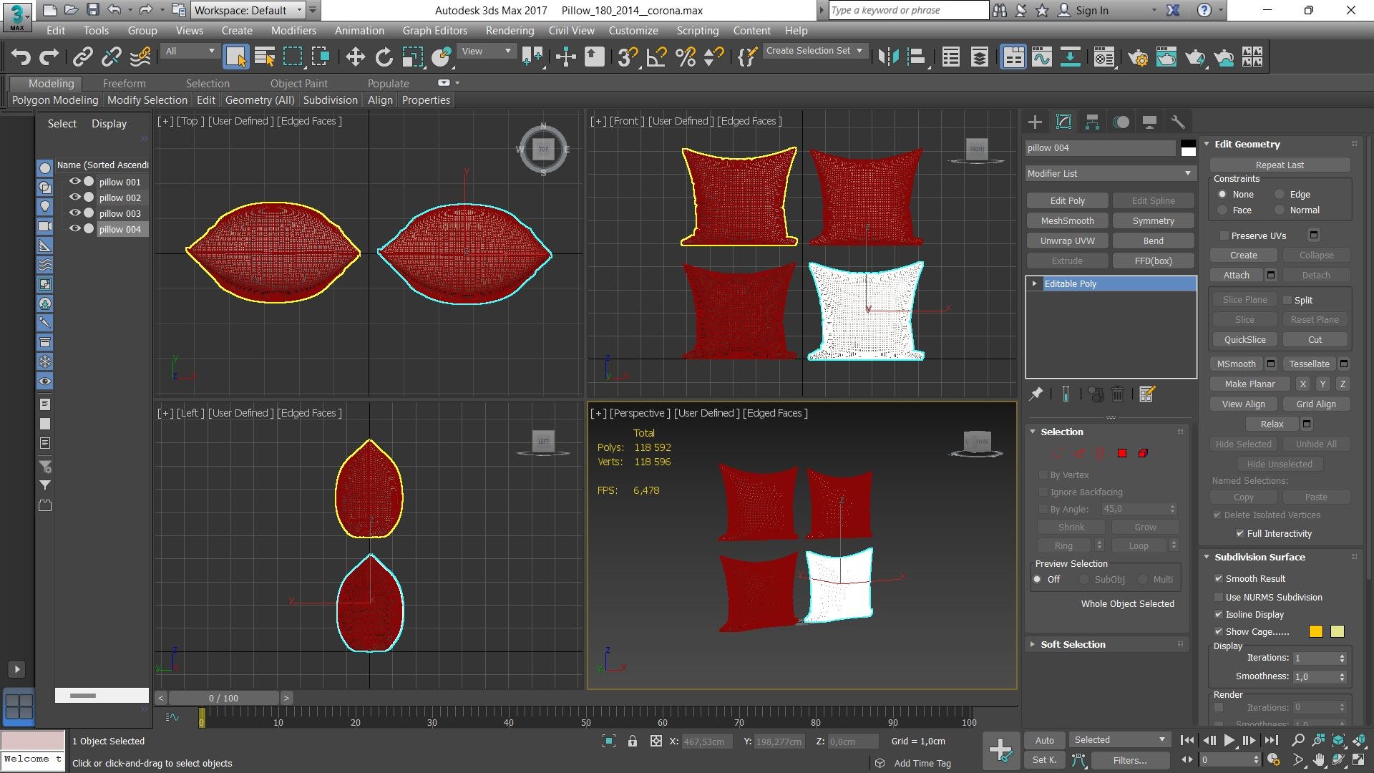This screenshot has height=773, width=1374.
Task: Select the Select and Rotate tool
Action: click(384, 57)
